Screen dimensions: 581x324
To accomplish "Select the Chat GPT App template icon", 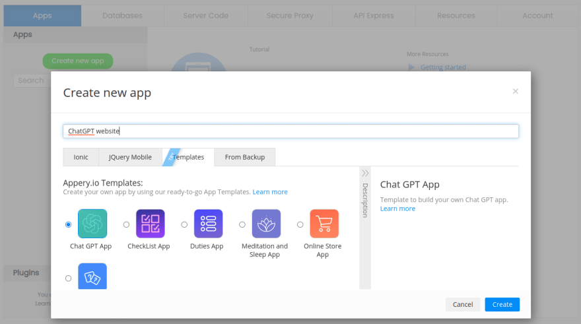I will [92, 224].
